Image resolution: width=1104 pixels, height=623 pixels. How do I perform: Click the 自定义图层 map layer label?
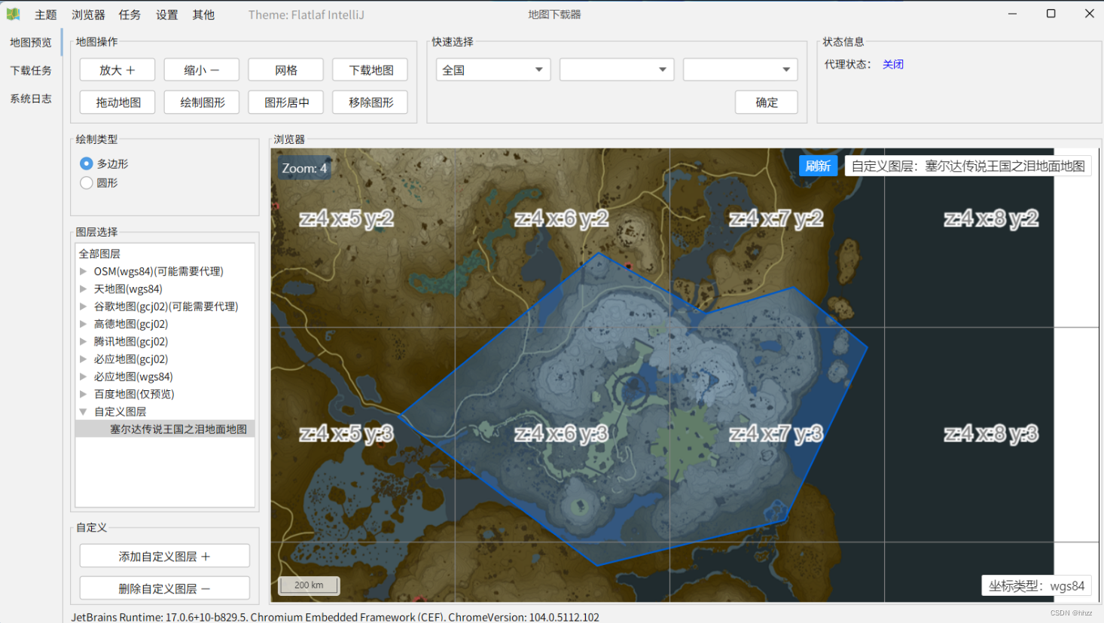[968, 166]
